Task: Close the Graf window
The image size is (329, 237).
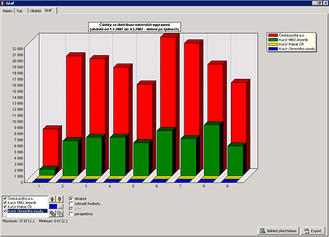Action: tap(326, 3)
